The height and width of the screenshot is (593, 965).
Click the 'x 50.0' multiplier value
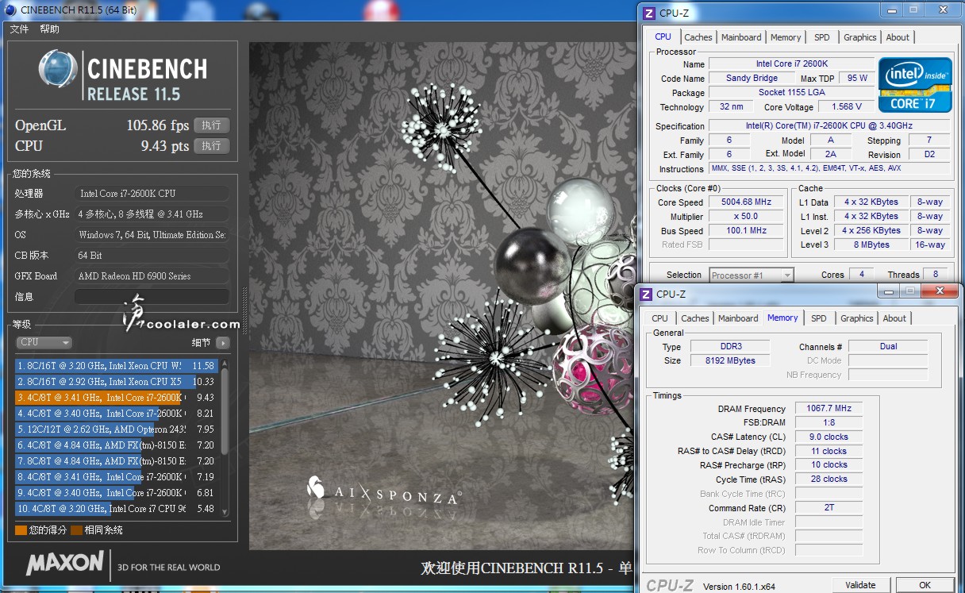(x=746, y=216)
